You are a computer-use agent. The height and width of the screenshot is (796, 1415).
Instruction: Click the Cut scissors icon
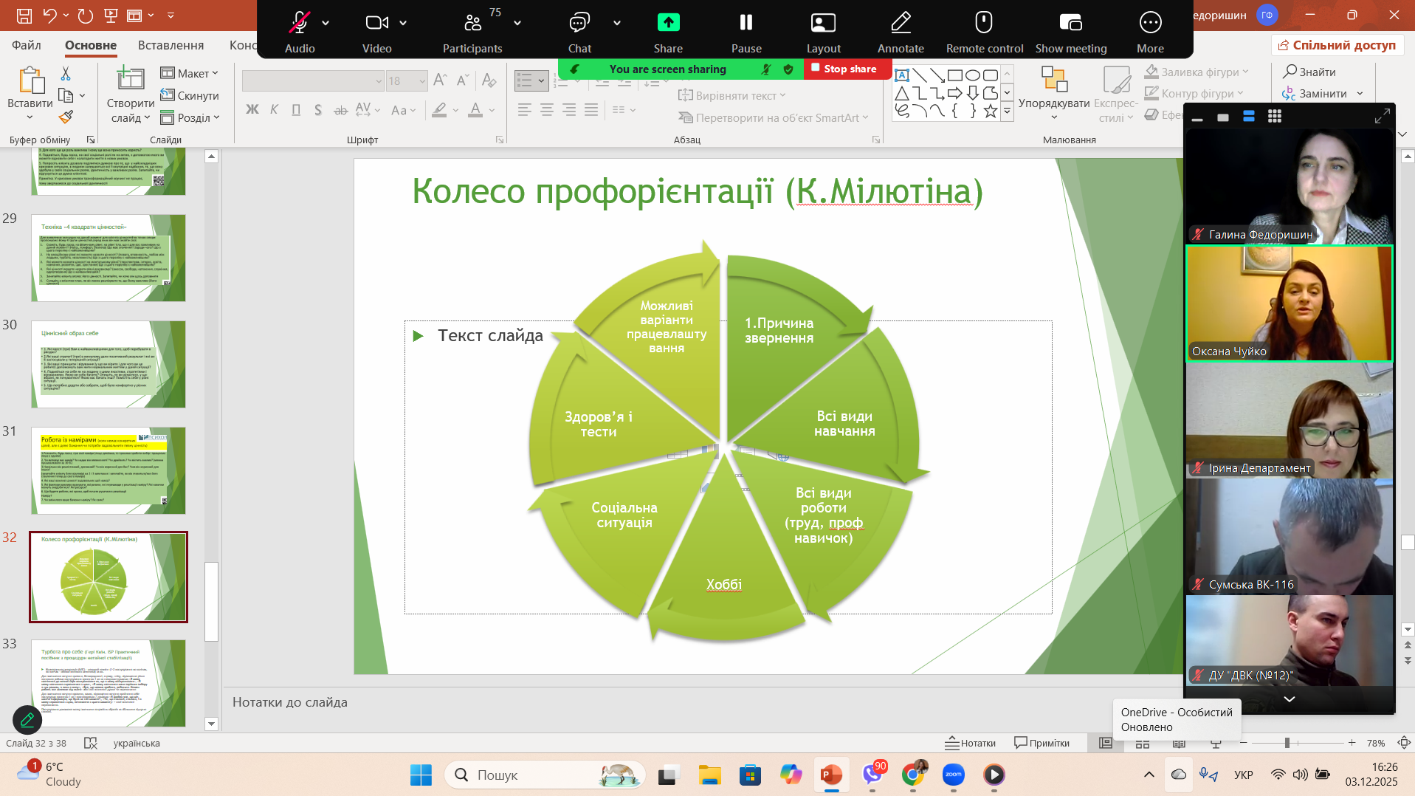click(x=66, y=73)
